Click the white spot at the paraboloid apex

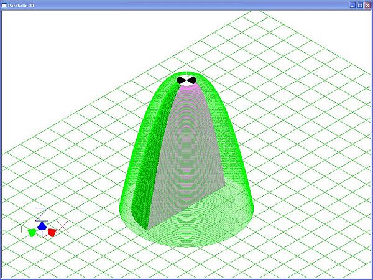[x=186, y=75]
